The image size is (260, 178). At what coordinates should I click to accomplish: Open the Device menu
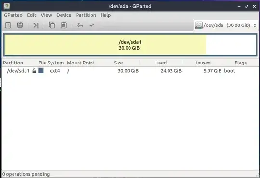tap(64, 15)
